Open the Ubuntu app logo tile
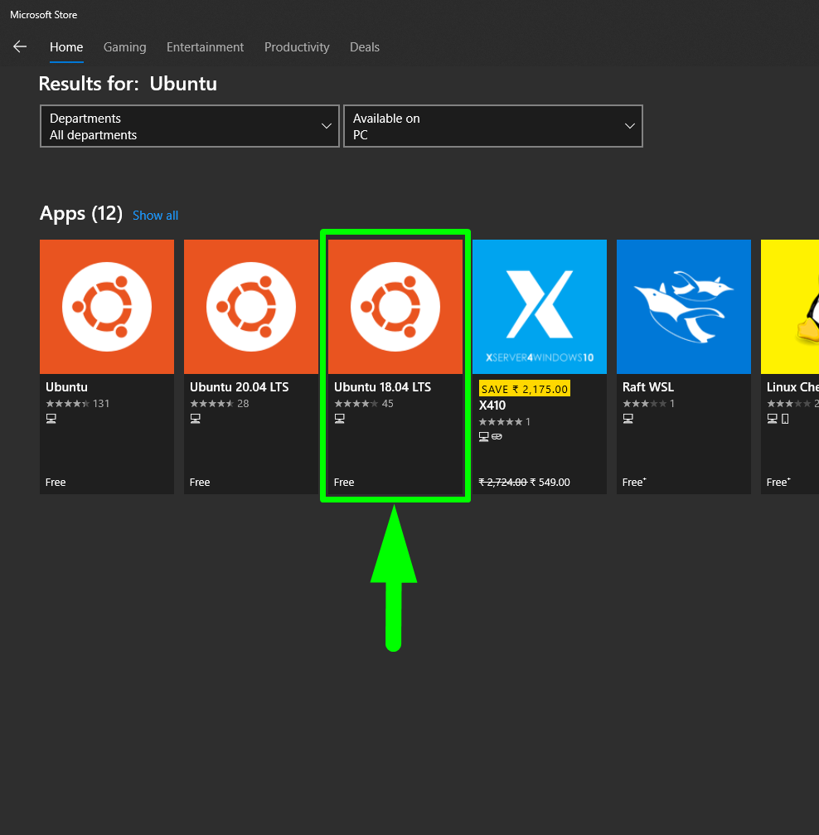Viewport: 819px width, 835px height. [x=106, y=307]
